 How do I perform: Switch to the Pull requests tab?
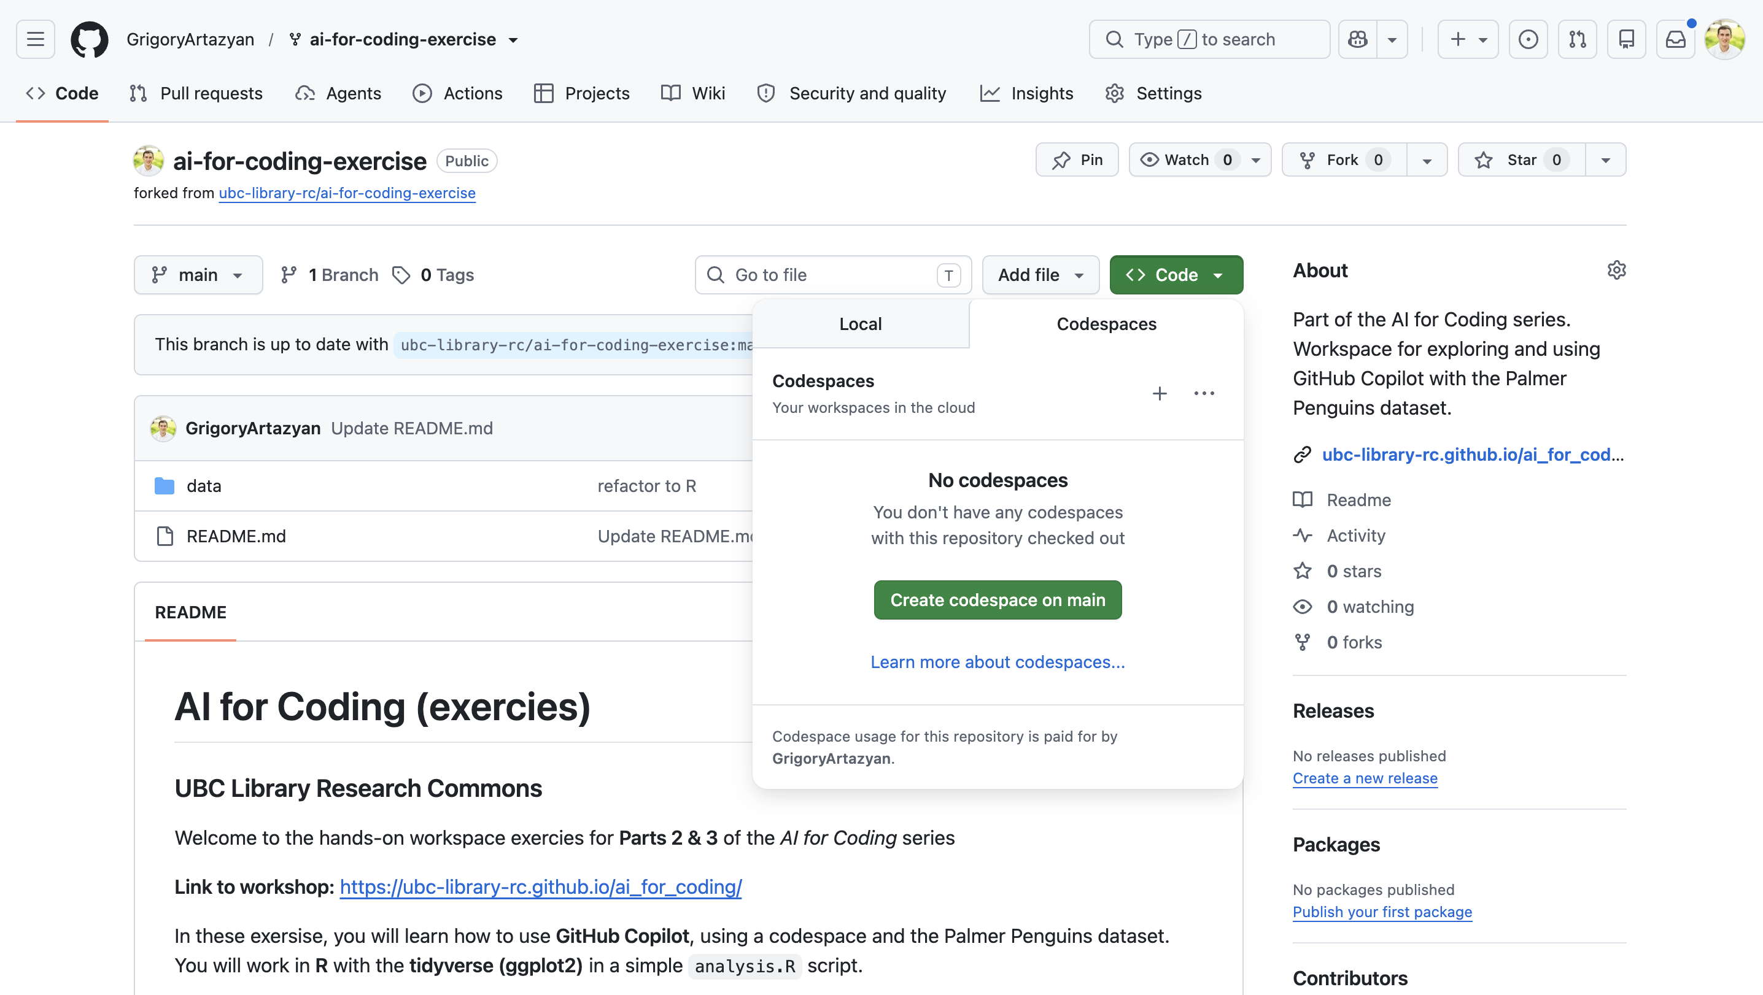coord(196,93)
